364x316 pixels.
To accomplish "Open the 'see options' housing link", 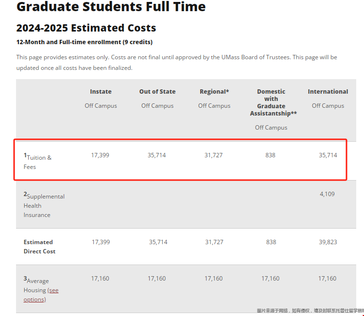I will click(x=41, y=295).
